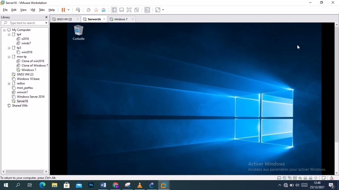This screenshot has height=190, width=339.
Task: Open the Snapshot Manager icon
Action: [x=104, y=10]
